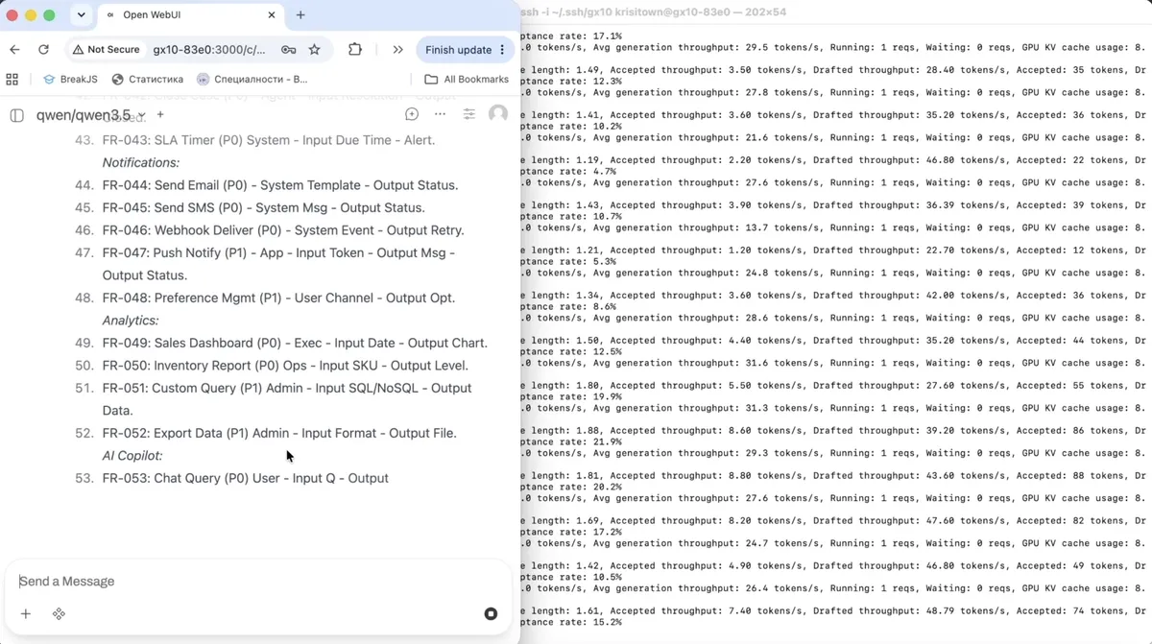Select the Open WebUI browser tab
Screen dimensions: 1152x644
click(x=189, y=15)
